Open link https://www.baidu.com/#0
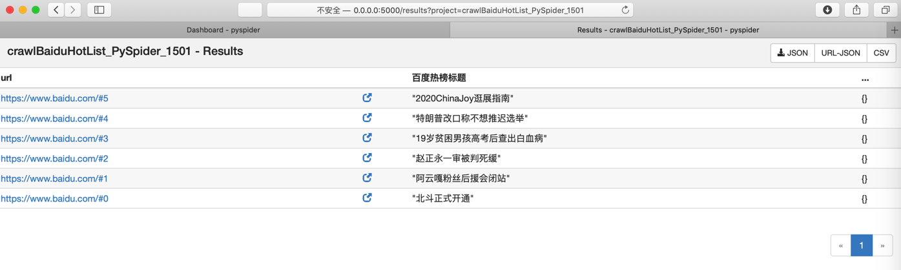The width and height of the screenshot is (901, 270). click(x=54, y=198)
